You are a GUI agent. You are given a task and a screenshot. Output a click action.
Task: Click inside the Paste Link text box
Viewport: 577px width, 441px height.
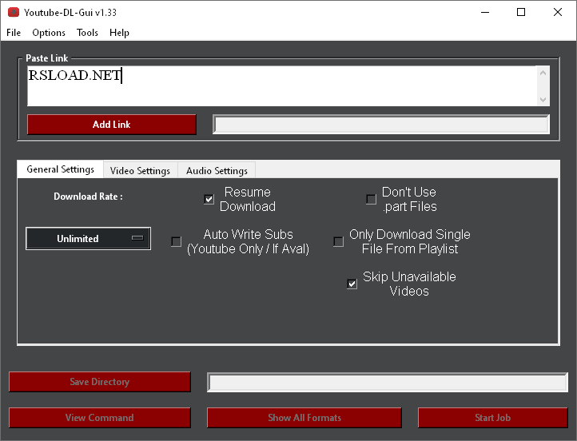[x=281, y=86]
